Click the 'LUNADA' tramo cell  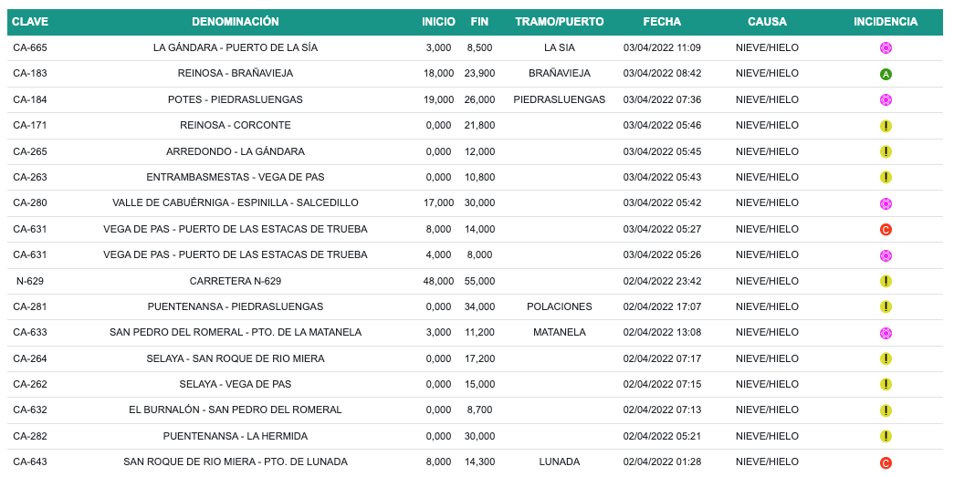(559, 461)
